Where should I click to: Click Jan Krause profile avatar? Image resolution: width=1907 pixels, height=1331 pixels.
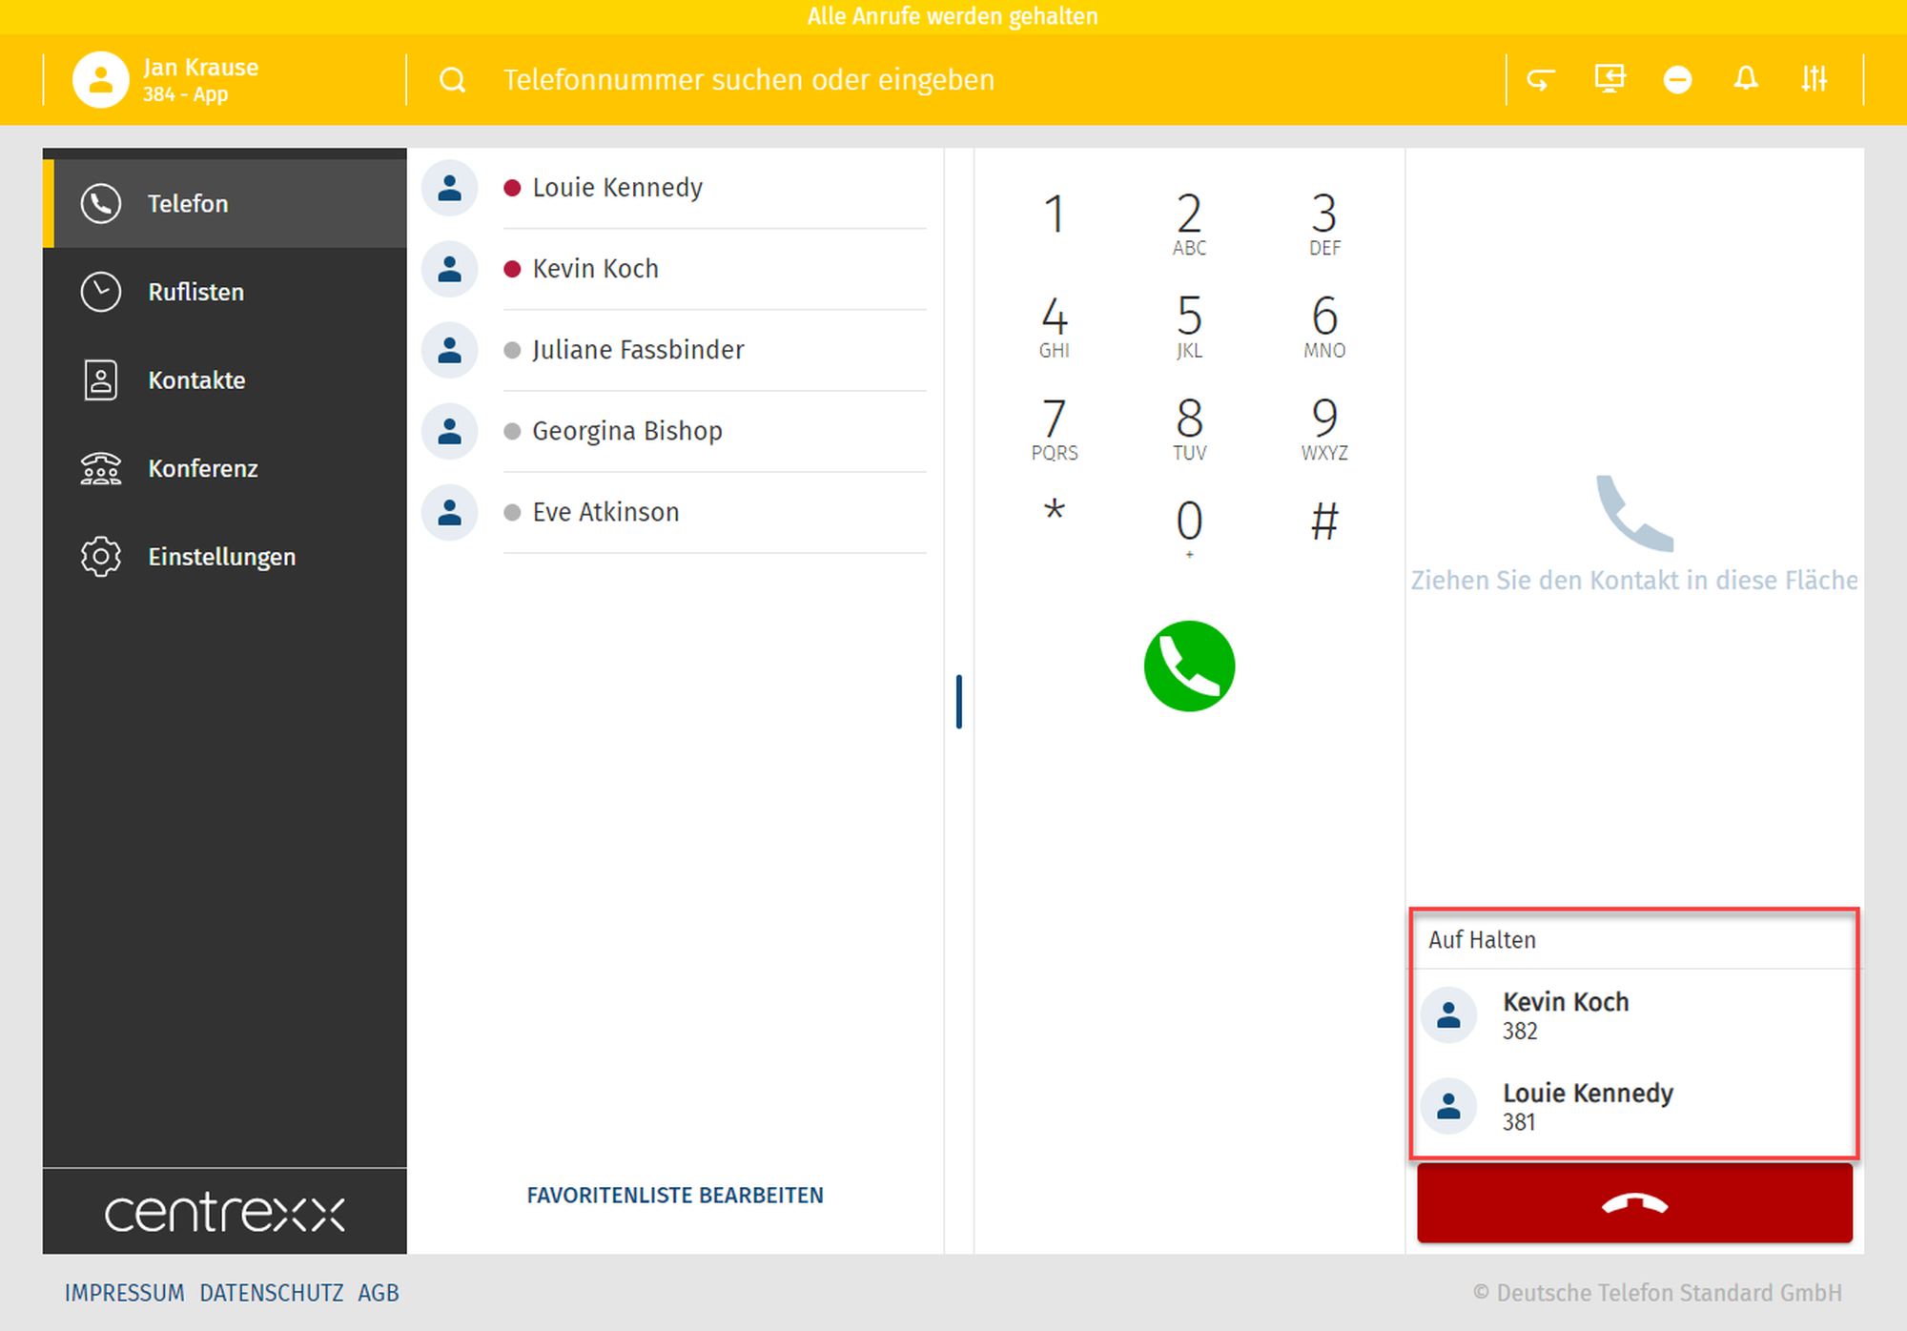click(x=101, y=80)
